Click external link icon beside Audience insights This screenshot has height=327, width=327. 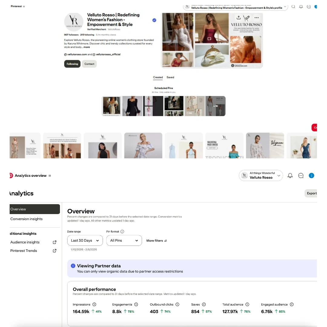(x=54, y=242)
